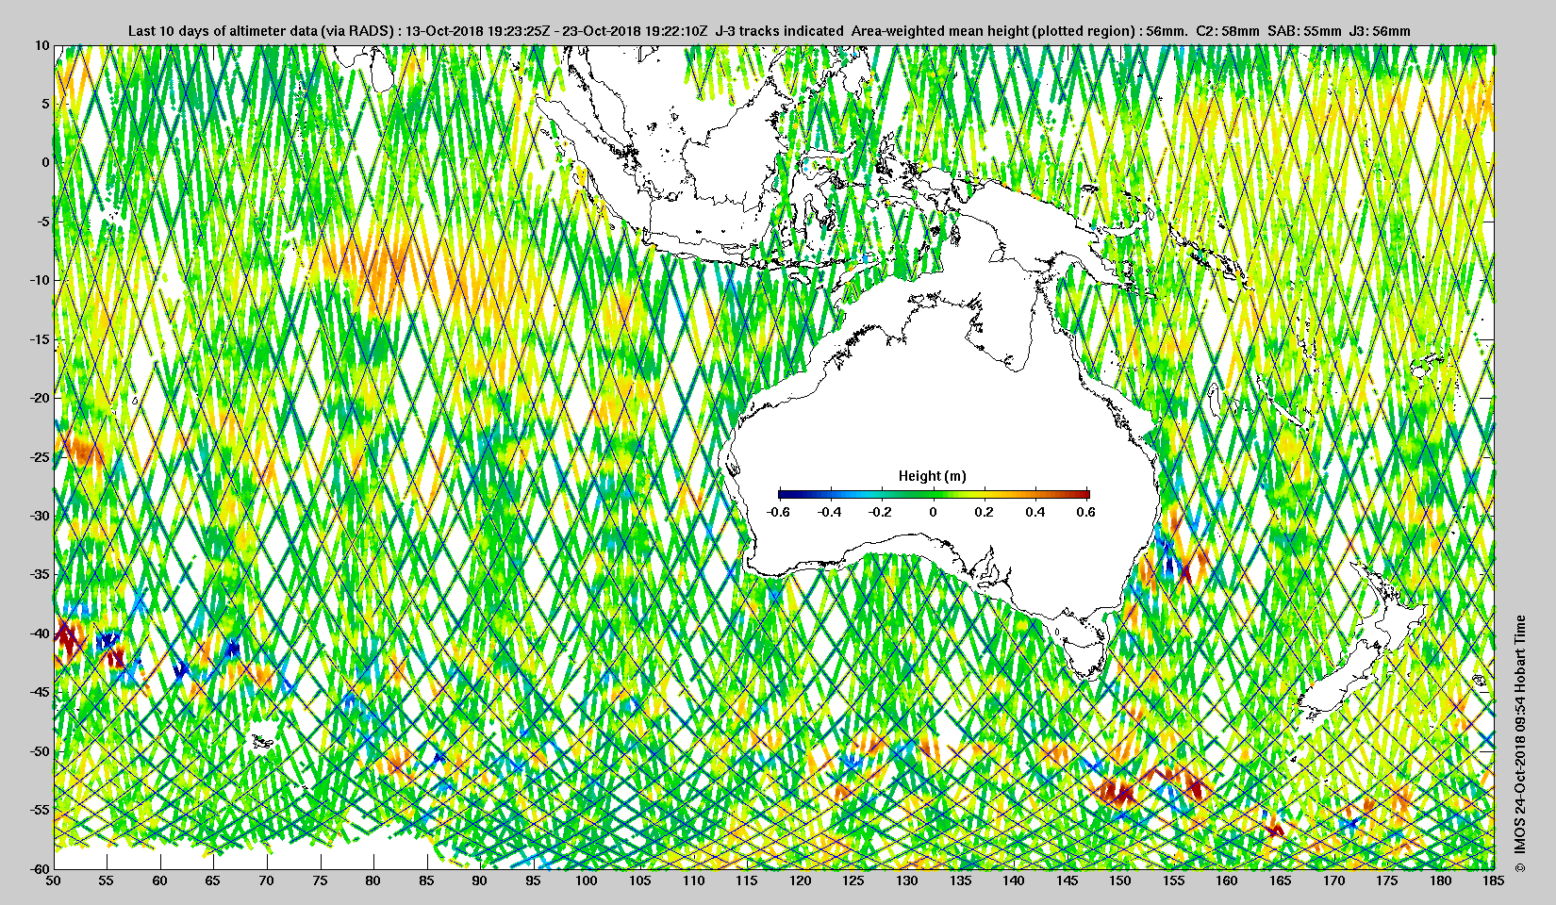The width and height of the screenshot is (1556, 905).
Task: Click the IMOS Hobart Time copyright text
Action: pyautogui.click(x=1519, y=746)
